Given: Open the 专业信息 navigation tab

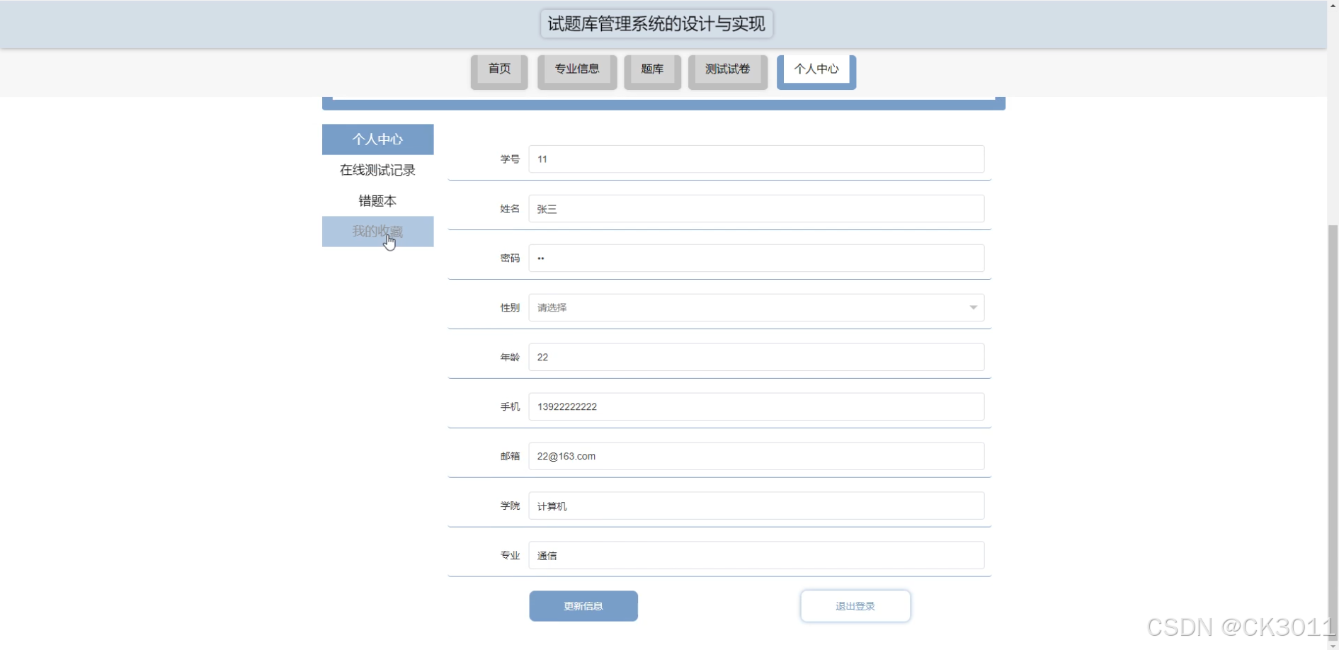Looking at the screenshot, I should 576,70.
